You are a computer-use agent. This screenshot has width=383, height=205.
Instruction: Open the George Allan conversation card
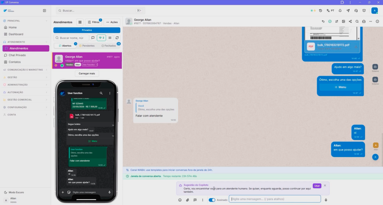(87, 61)
